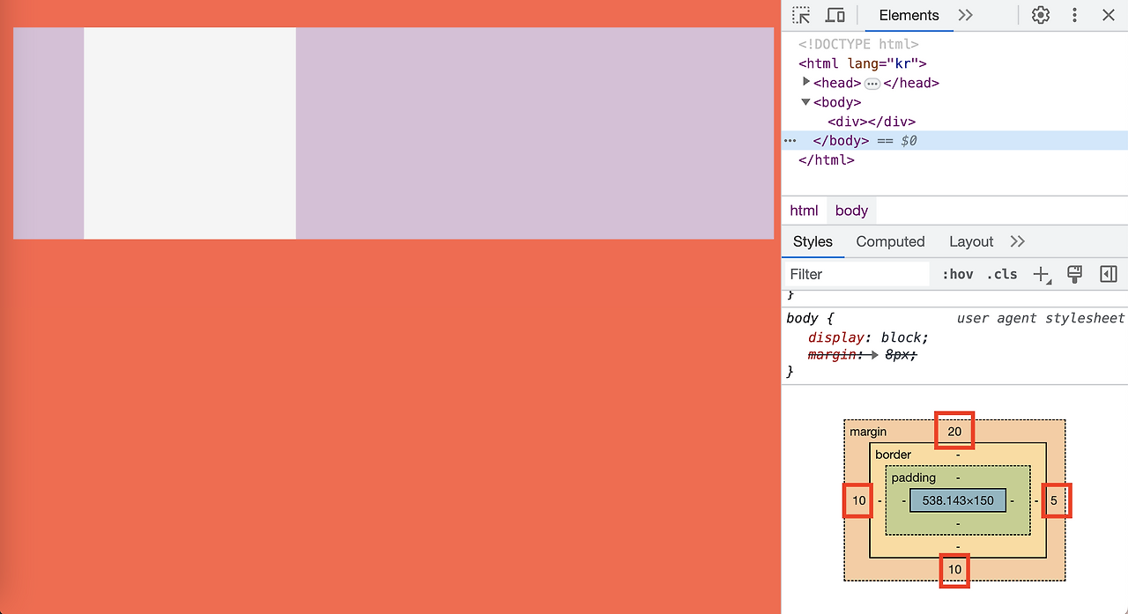Screen dimensions: 1128x614
Task: Click the body selector in styles
Action: 802,318
